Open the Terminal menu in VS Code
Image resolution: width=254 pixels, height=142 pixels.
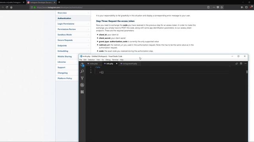(x=115, y=60)
